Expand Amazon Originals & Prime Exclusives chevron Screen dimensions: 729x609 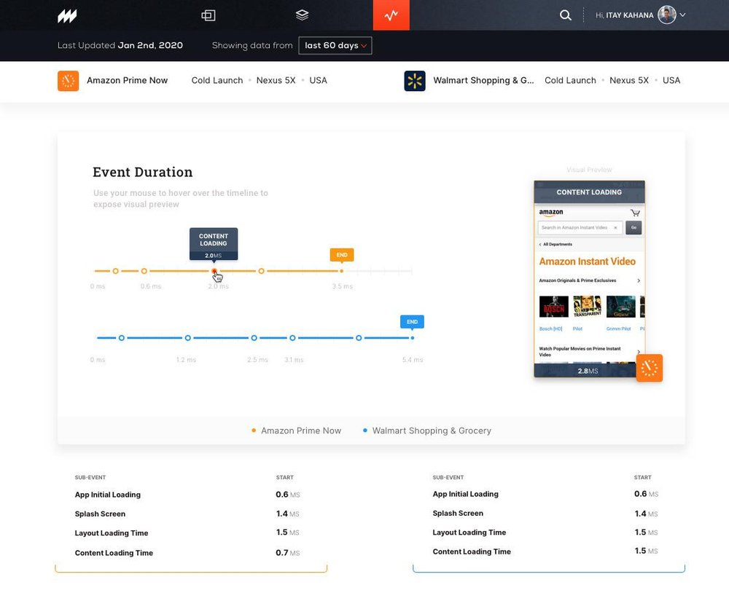pyautogui.click(x=639, y=280)
